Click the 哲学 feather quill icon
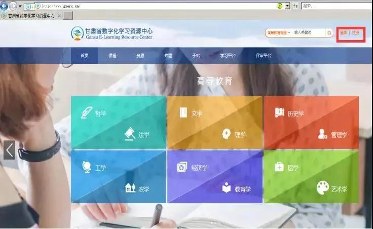373x229 pixels. [x=86, y=112]
